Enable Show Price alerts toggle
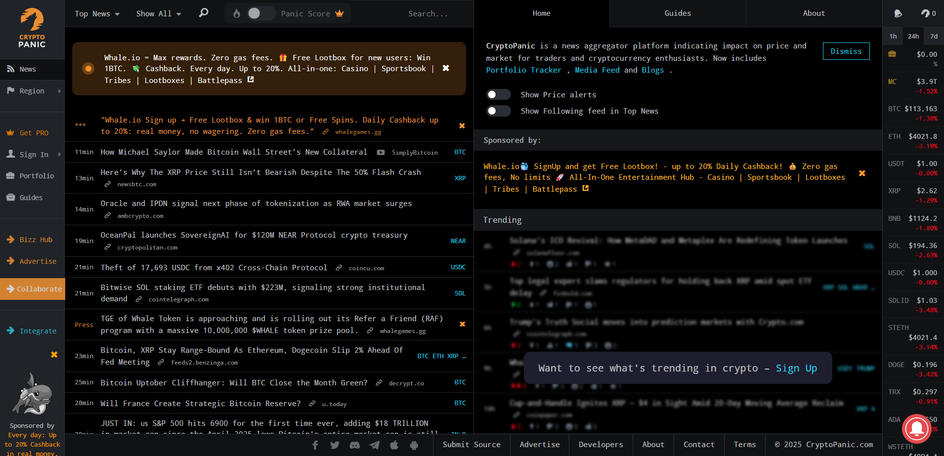Image resolution: width=944 pixels, height=456 pixels. [x=498, y=94]
